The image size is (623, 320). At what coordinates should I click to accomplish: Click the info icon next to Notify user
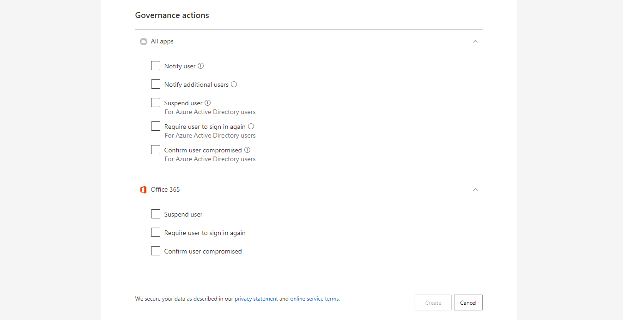pyautogui.click(x=201, y=66)
